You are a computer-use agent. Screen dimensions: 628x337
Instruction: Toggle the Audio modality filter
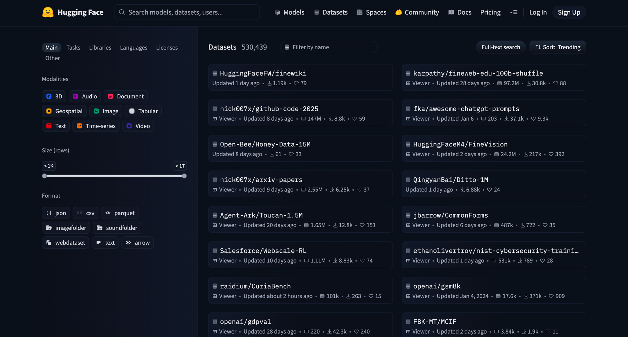point(85,96)
